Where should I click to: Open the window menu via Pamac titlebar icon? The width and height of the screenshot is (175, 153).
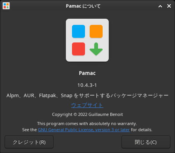click(x=6, y=6)
